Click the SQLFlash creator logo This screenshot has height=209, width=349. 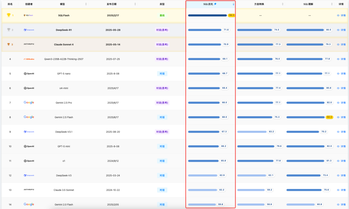(28, 16)
